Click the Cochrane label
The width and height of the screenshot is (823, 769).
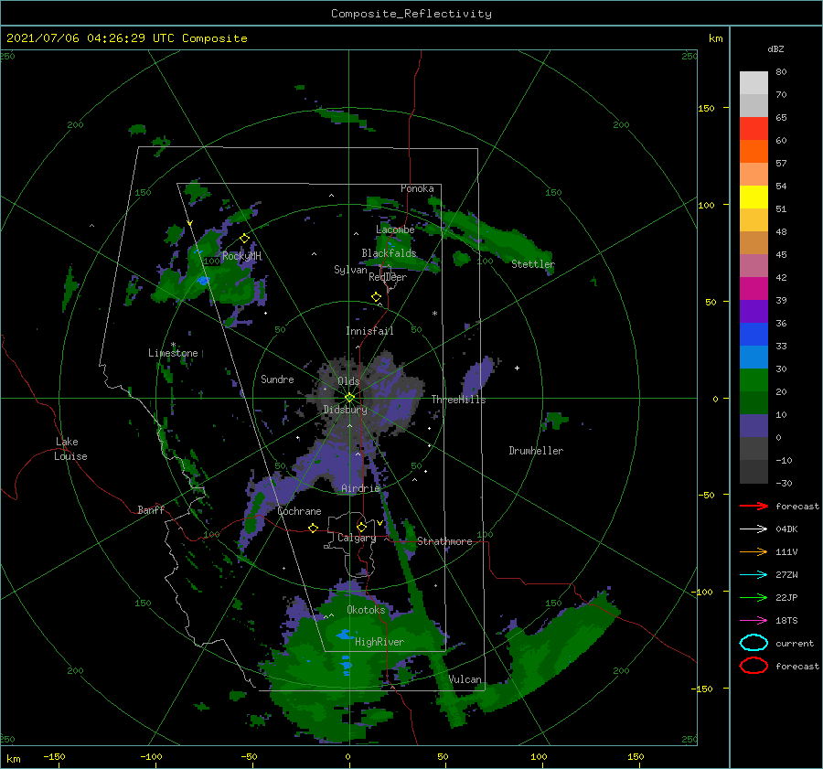pos(299,511)
